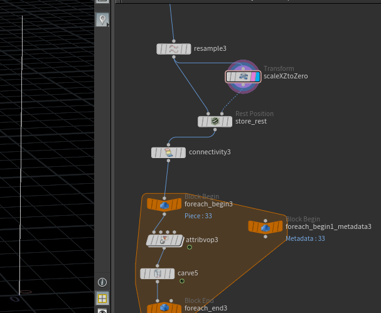Click the foreach_end3 Block End node icon
This screenshot has width=381, height=313.
tap(164, 308)
